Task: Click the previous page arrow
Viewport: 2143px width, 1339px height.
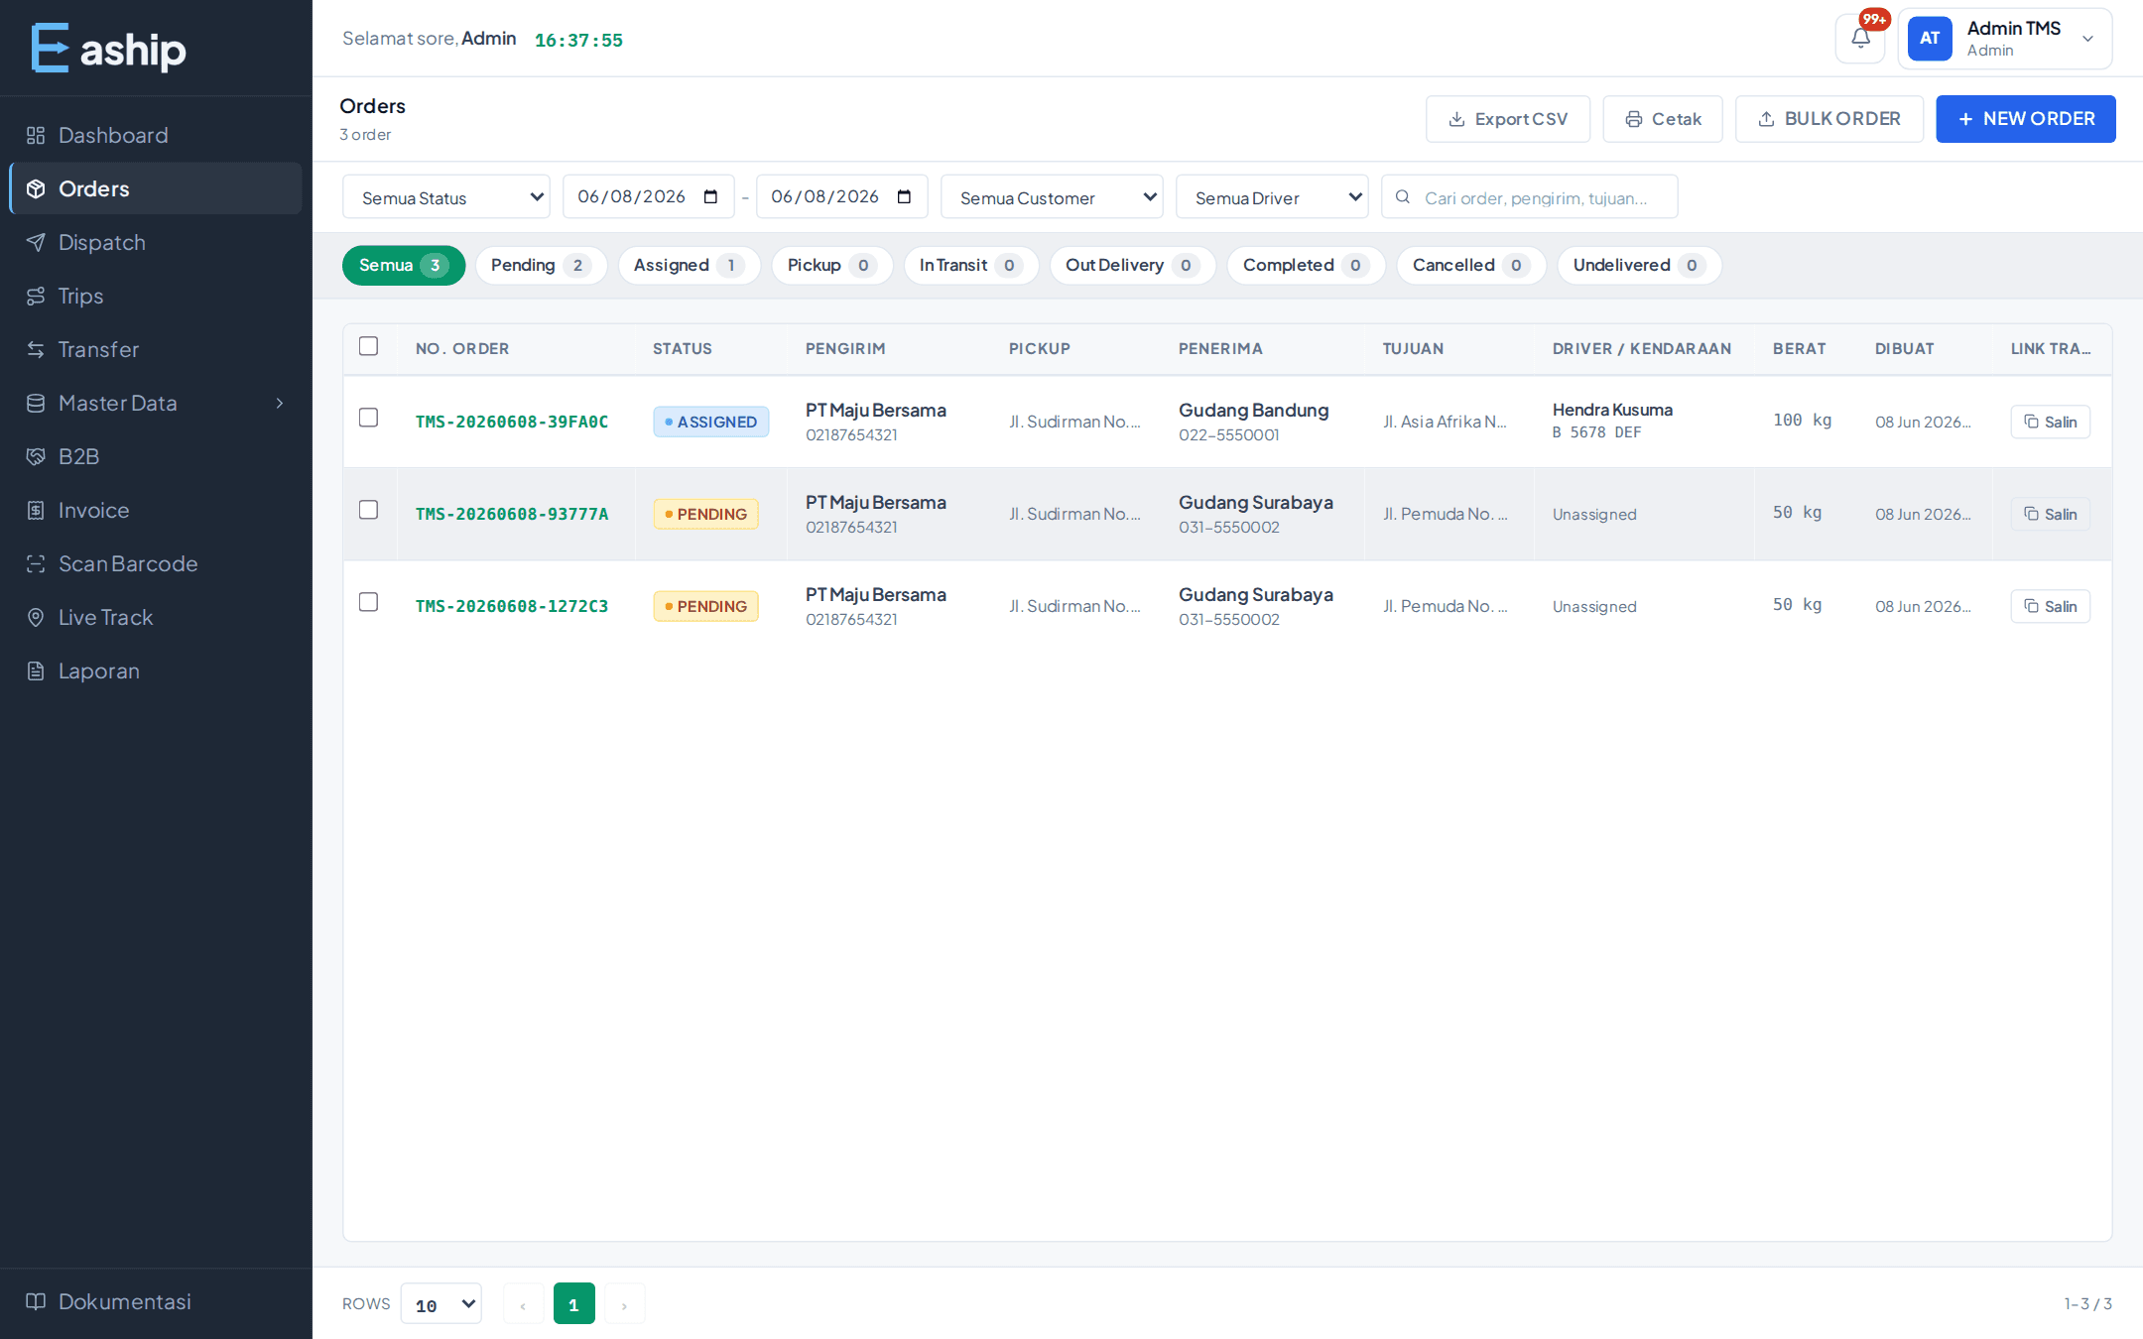Action: pos(523,1303)
